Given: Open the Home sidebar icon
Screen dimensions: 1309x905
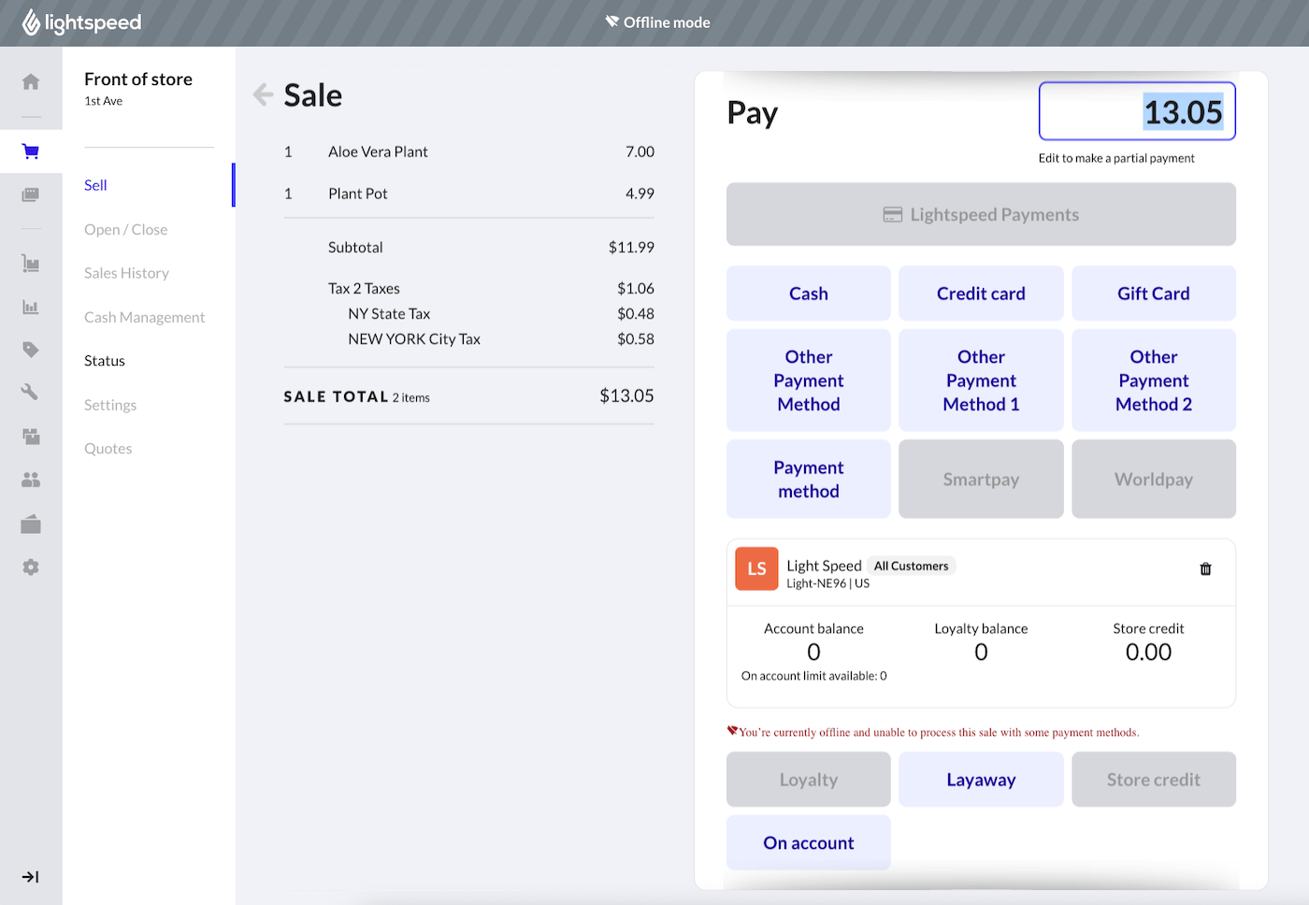Looking at the screenshot, I should click(31, 82).
